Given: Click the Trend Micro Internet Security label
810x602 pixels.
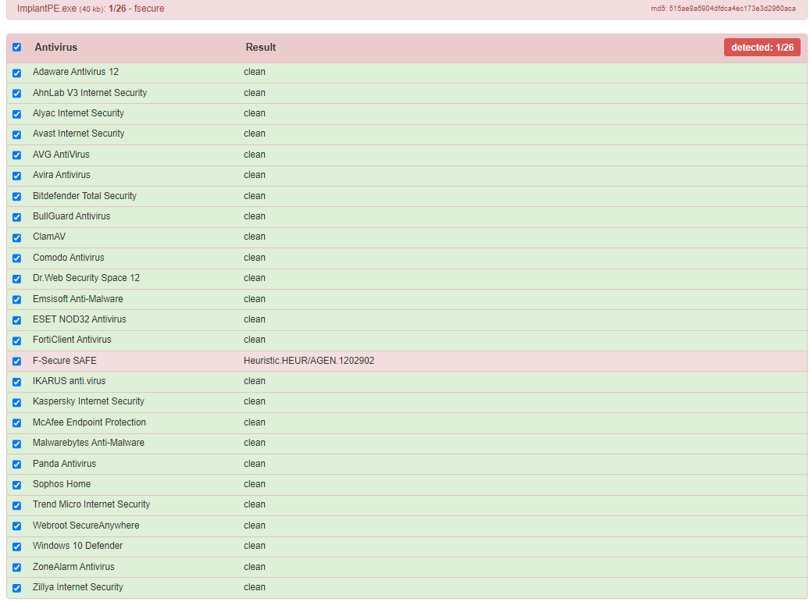Looking at the screenshot, I should pos(91,504).
